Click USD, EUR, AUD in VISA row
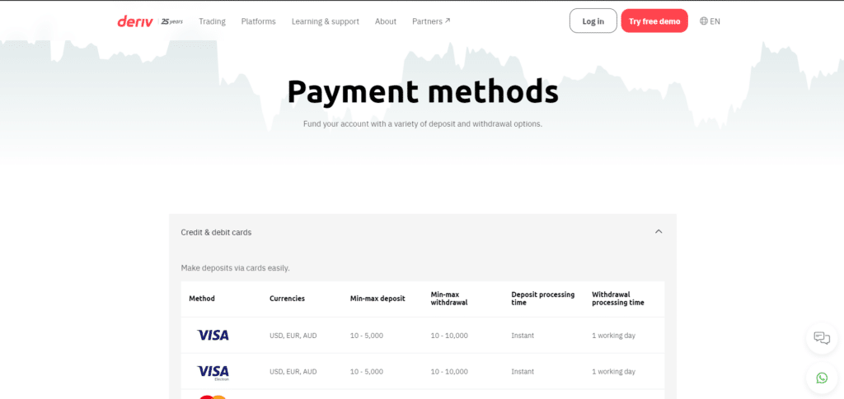Screen dimensions: 844x399 tap(293, 336)
